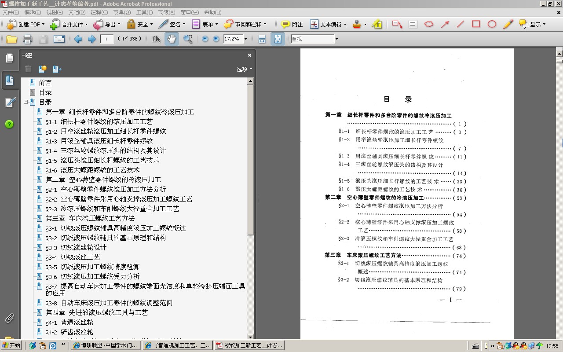Choose the Oval drawing tool
563x352 pixels.
point(492,24)
